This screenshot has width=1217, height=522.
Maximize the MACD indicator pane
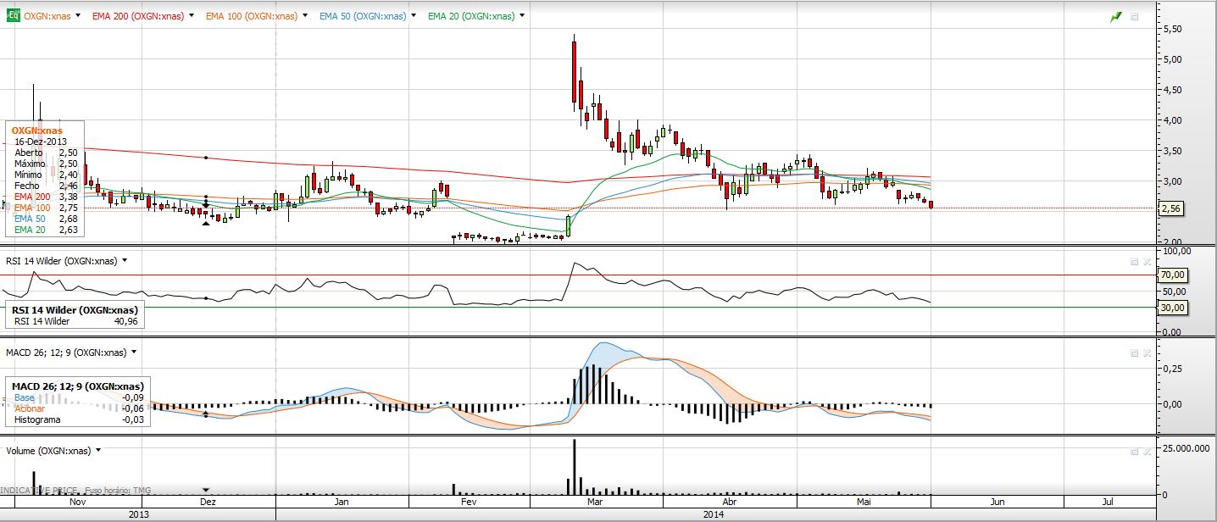click(1134, 353)
